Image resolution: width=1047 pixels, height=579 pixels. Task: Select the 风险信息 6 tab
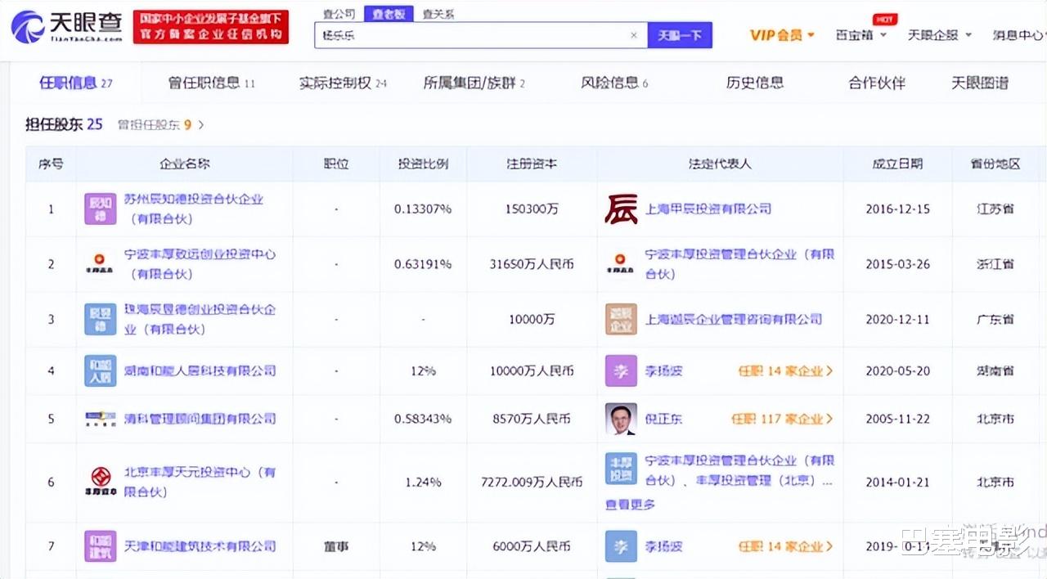click(614, 83)
